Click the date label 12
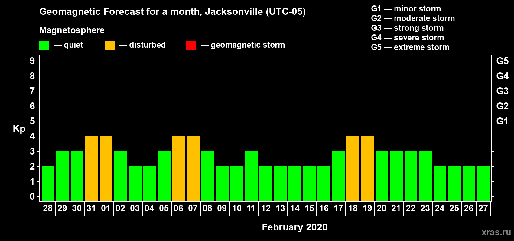 [266, 208]
